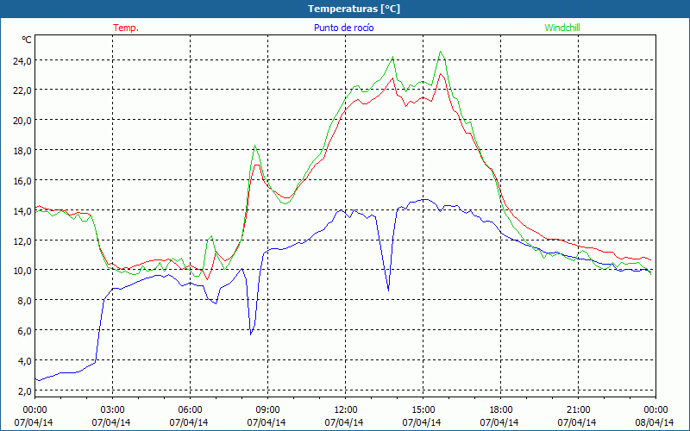
Task: Click the 24,0 y-axis value
Action: pos(22,60)
